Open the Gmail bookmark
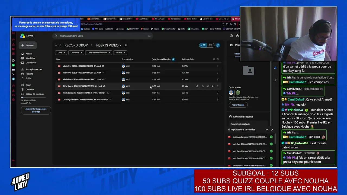347x195 pixels. tap(145, 29)
